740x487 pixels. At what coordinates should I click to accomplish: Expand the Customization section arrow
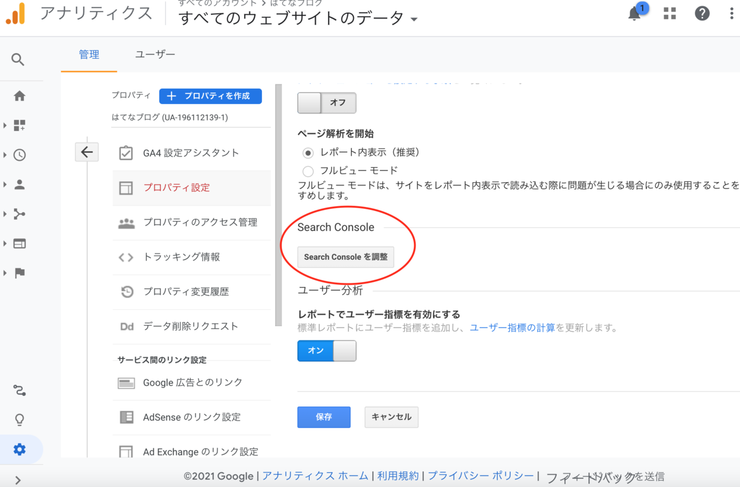click(5, 126)
